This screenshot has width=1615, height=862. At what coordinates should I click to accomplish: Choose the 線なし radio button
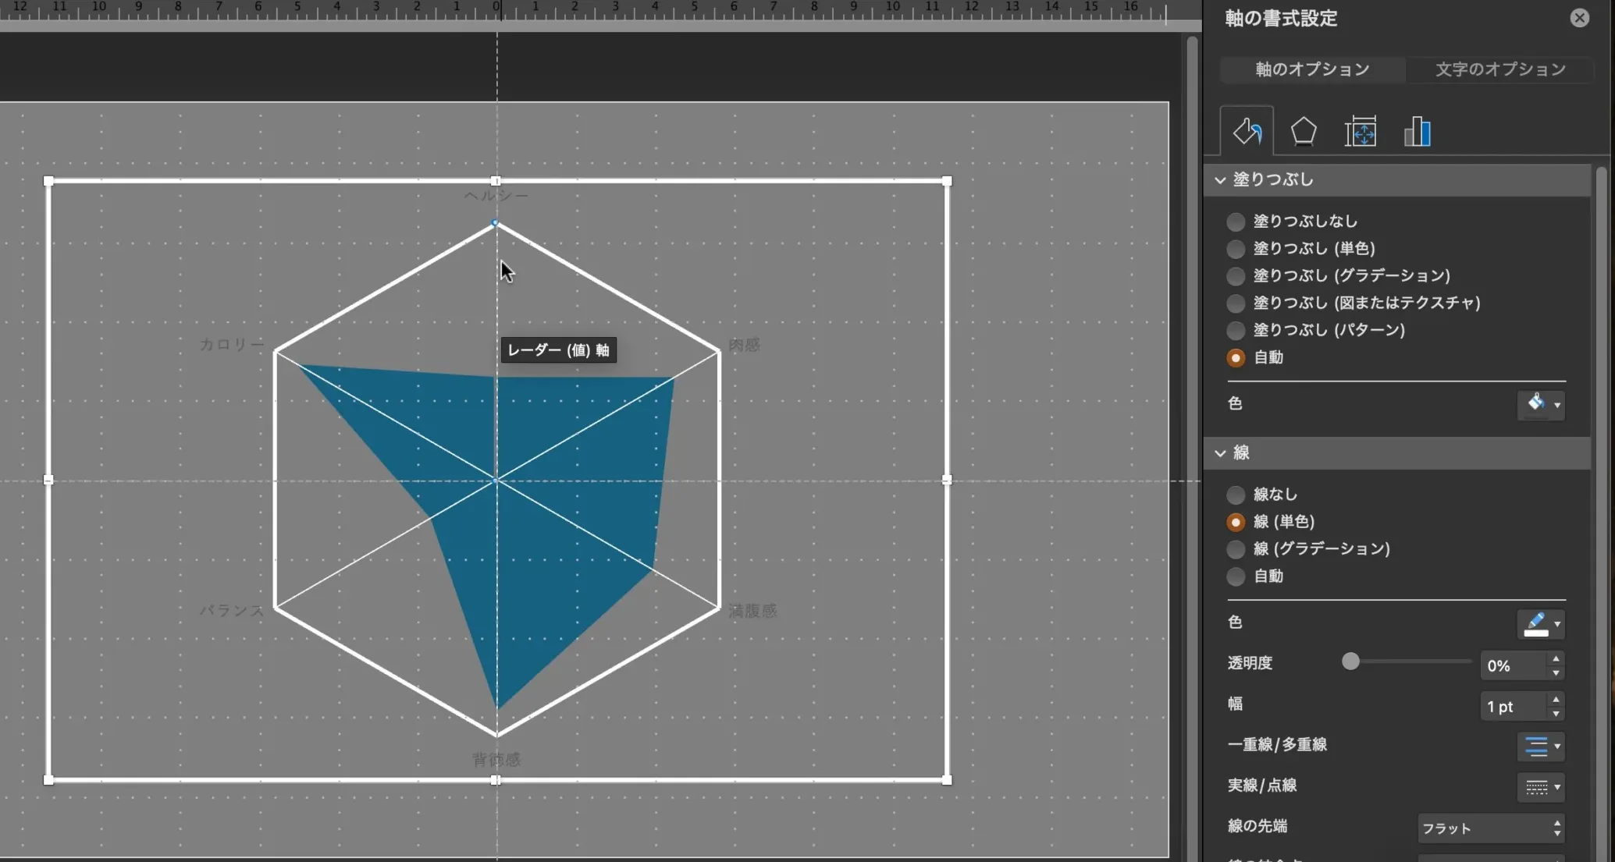[1236, 495]
